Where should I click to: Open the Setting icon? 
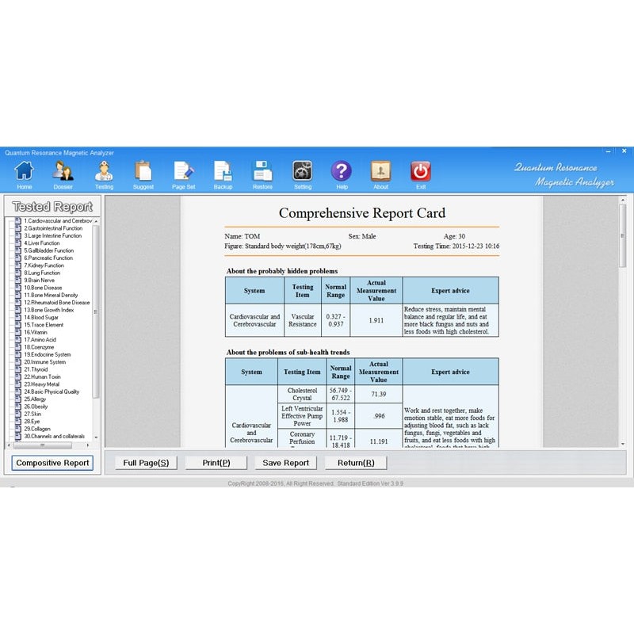tap(302, 171)
